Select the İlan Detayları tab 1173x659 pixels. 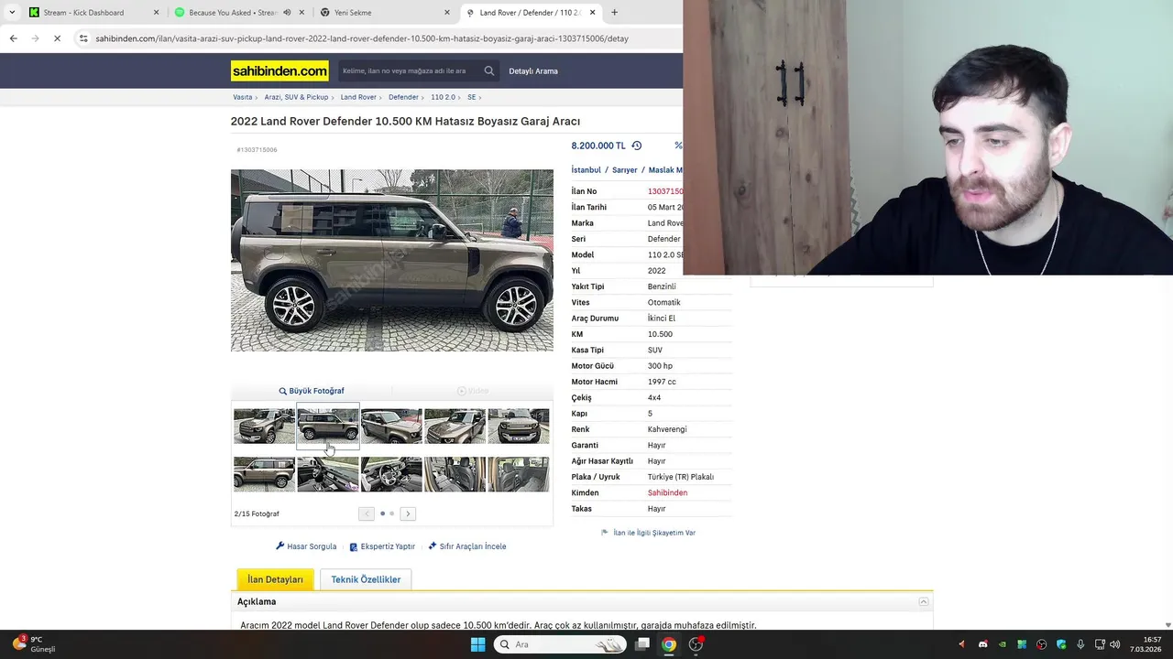coord(275,579)
